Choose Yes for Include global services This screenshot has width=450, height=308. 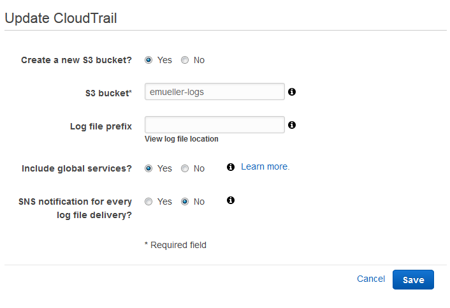click(x=149, y=168)
